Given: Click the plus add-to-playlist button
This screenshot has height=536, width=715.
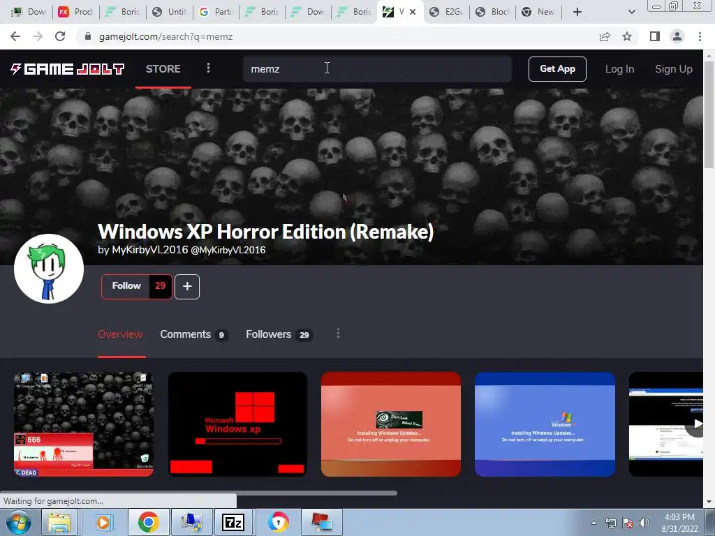Looking at the screenshot, I should (187, 287).
